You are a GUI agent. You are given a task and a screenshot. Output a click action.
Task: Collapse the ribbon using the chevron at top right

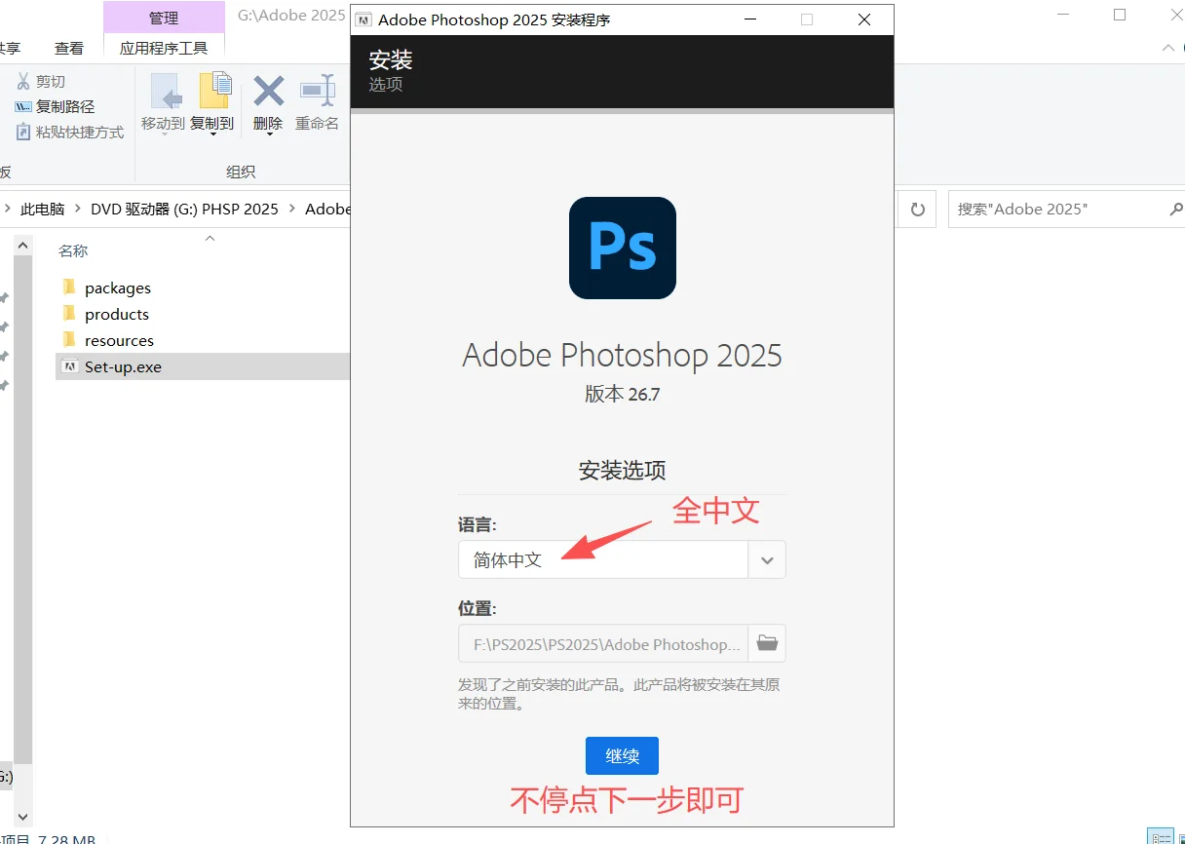coord(1168,48)
